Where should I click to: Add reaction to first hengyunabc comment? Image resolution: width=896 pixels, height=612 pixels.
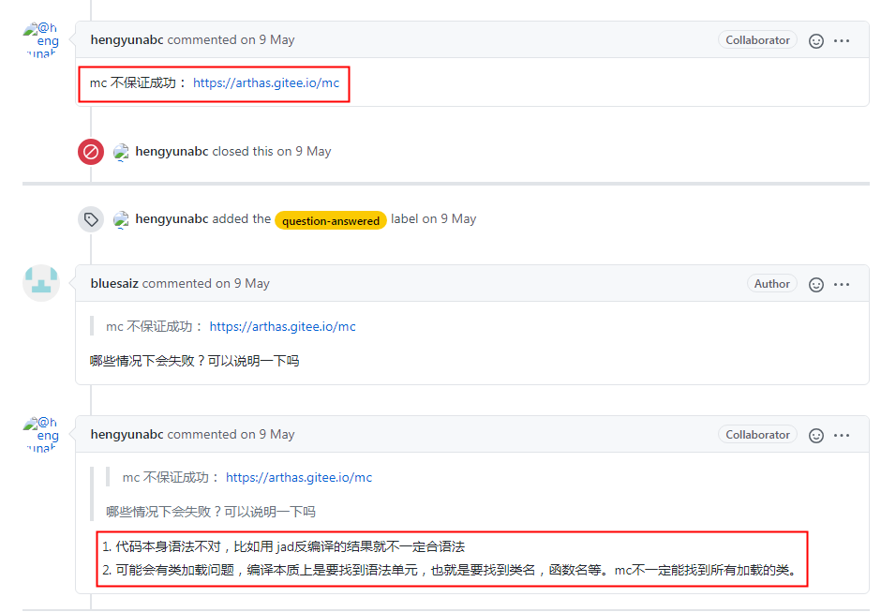point(816,41)
